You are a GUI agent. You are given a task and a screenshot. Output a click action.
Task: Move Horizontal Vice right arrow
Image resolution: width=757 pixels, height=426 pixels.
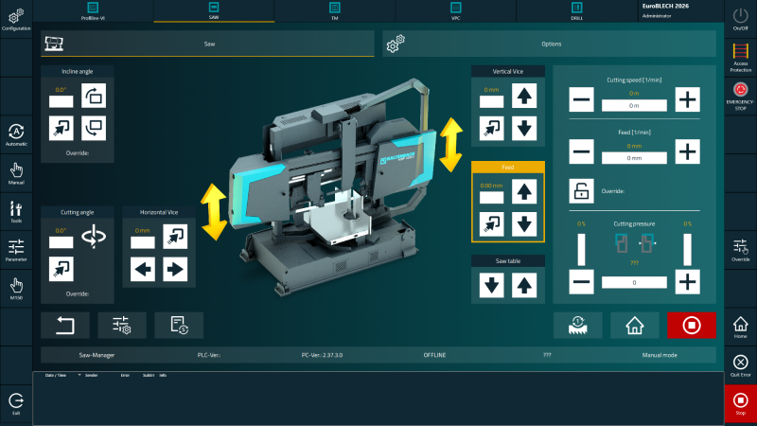(x=175, y=269)
